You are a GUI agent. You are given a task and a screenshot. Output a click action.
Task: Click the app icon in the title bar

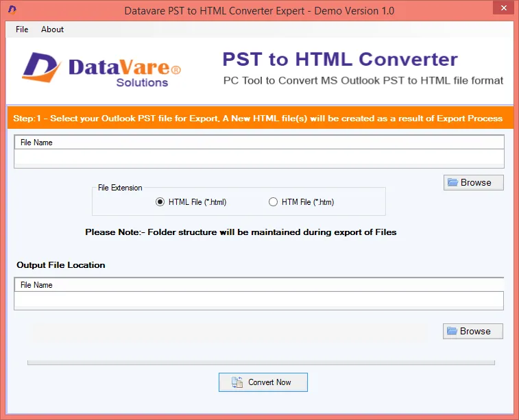pos(12,10)
